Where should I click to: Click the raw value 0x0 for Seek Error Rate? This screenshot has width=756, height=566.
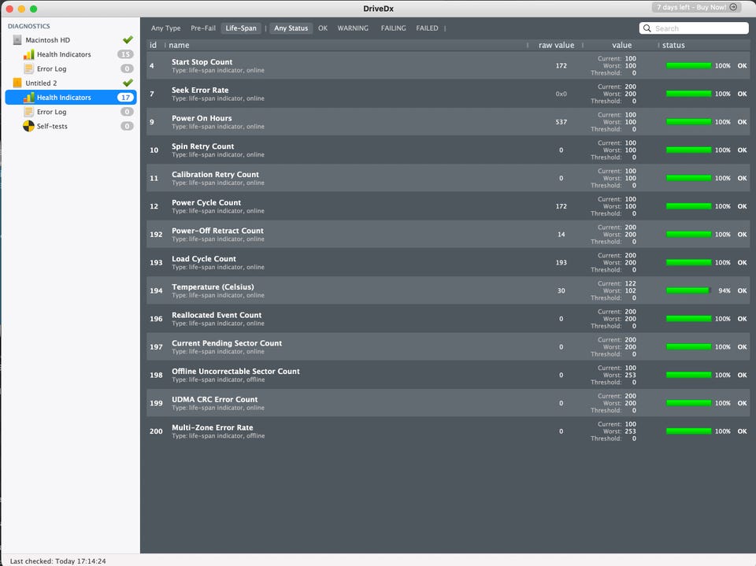click(561, 94)
